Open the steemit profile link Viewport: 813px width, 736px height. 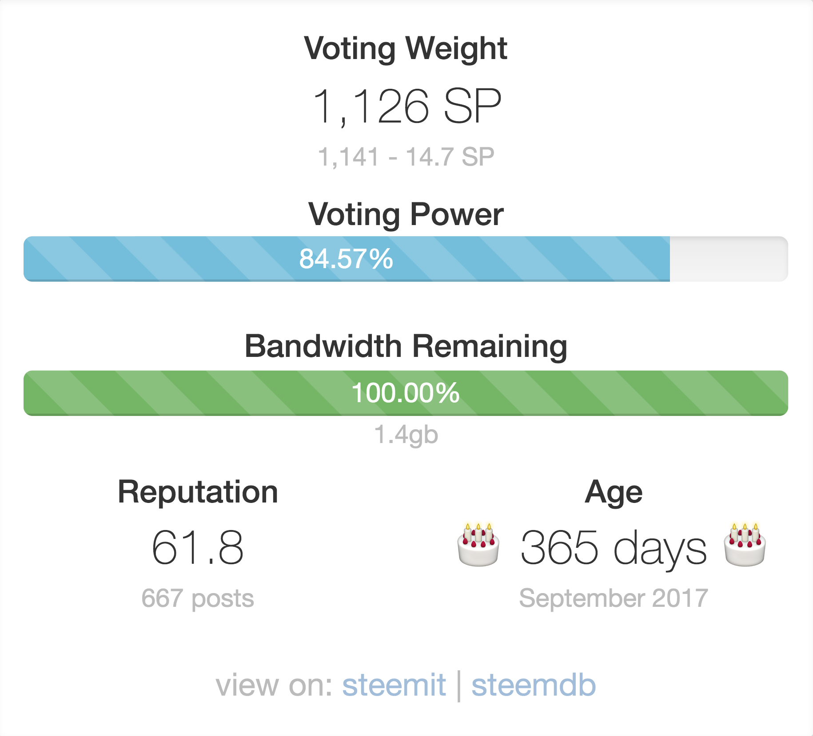[x=394, y=685]
